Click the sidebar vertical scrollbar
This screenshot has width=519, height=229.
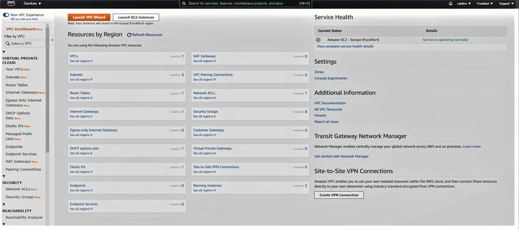pyautogui.click(x=48, y=90)
